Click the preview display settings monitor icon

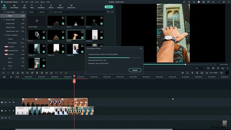point(208,68)
